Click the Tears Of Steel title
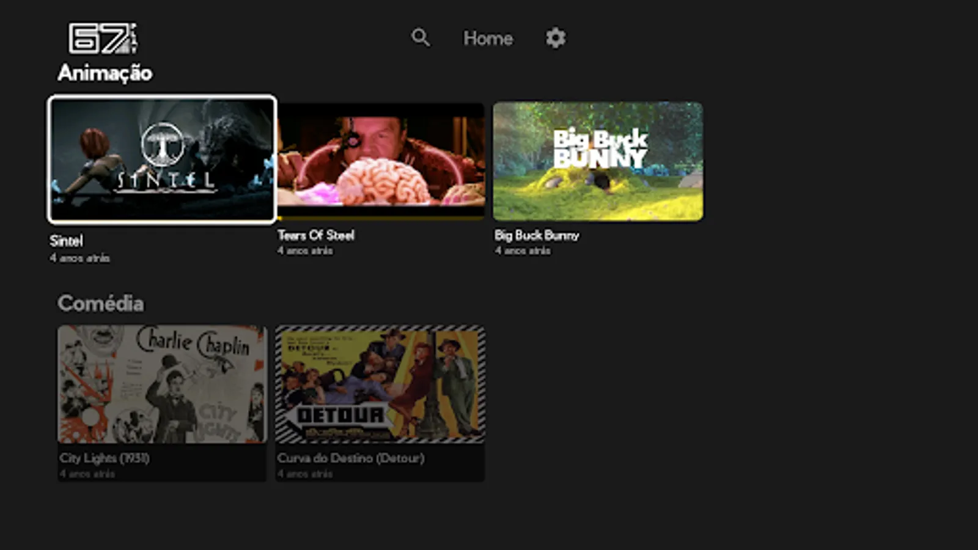 (x=316, y=235)
